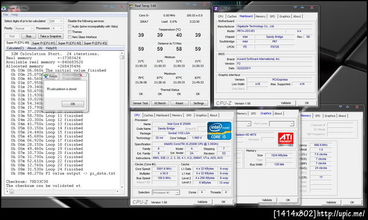Viewport: 368px width, 220px height.
Task: Click the Finish dialog title icon
Action: (x=46, y=76)
